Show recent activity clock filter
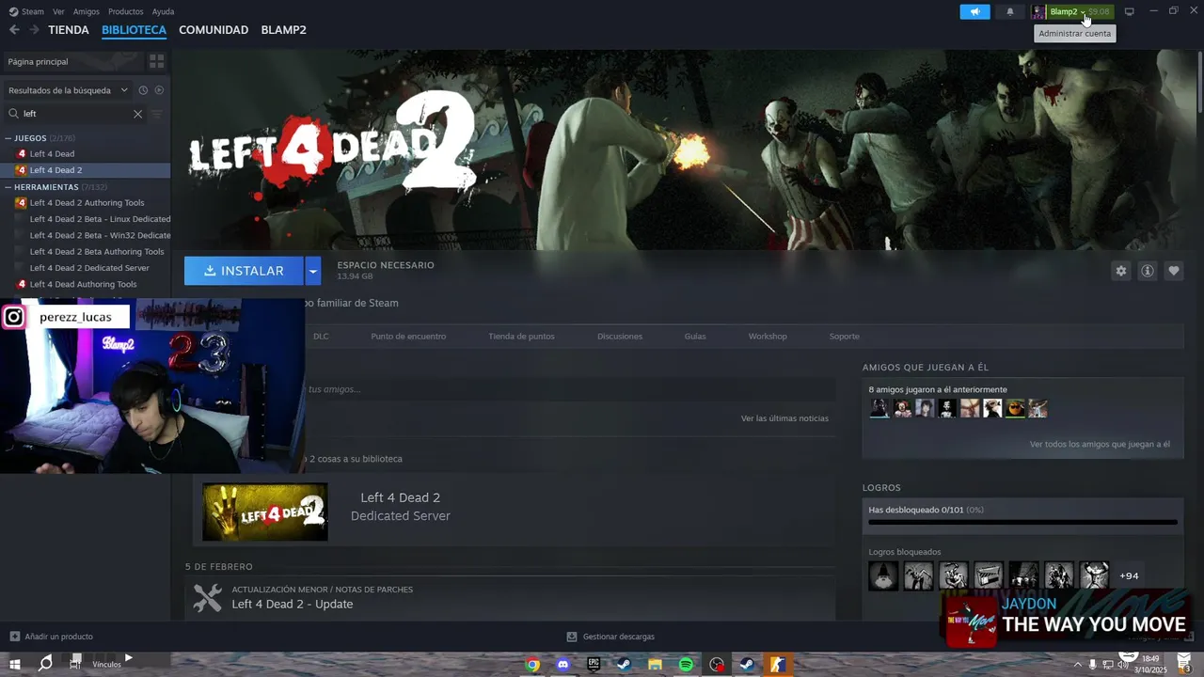The width and height of the screenshot is (1204, 677). (x=143, y=90)
